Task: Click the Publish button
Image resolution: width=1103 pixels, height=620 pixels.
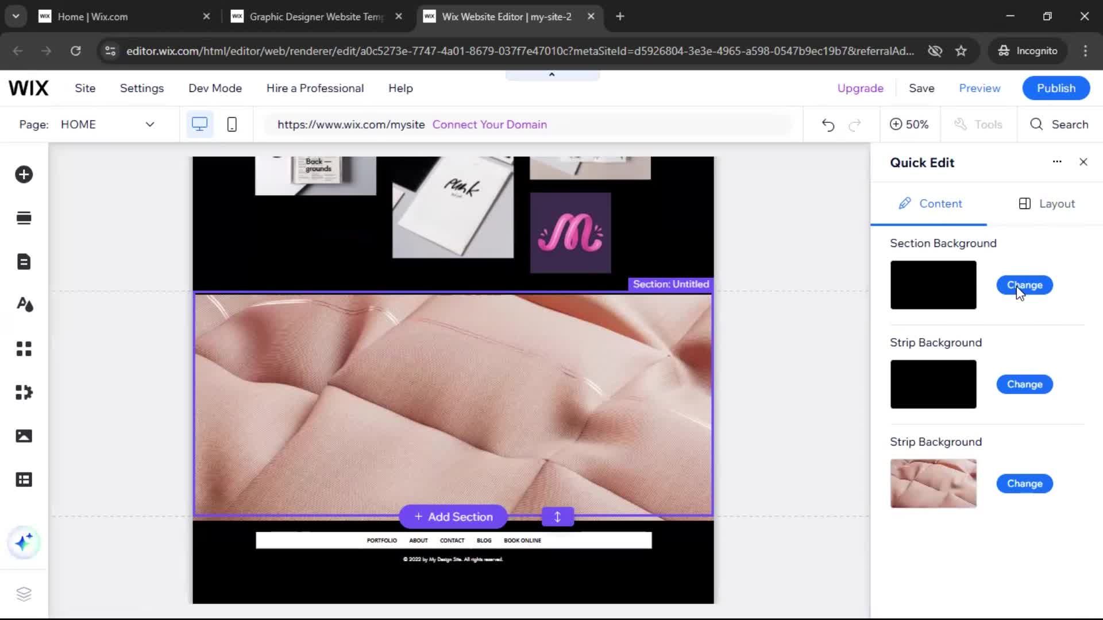Action: pyautogui.click(x=1056, y=88)
